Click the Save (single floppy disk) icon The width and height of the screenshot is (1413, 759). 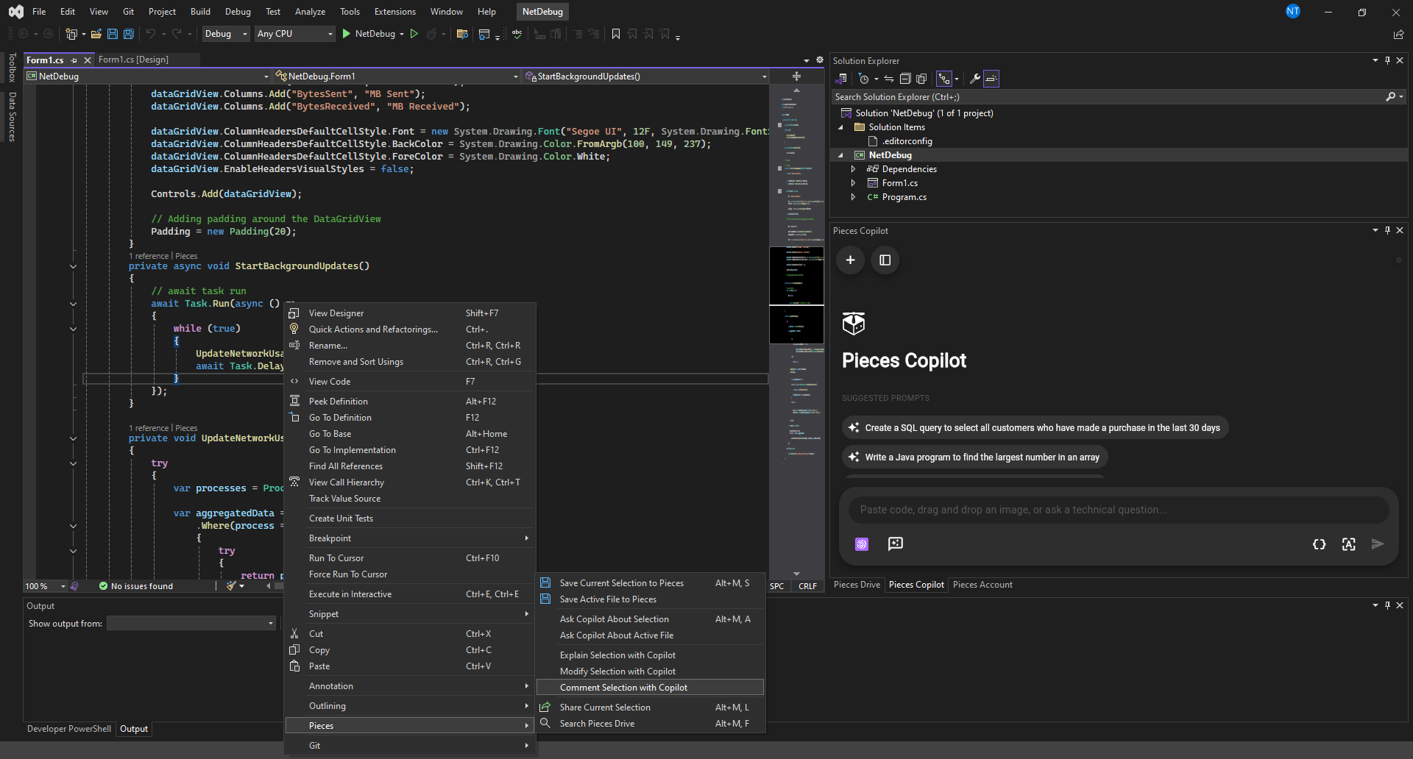[x=113, y=34]
